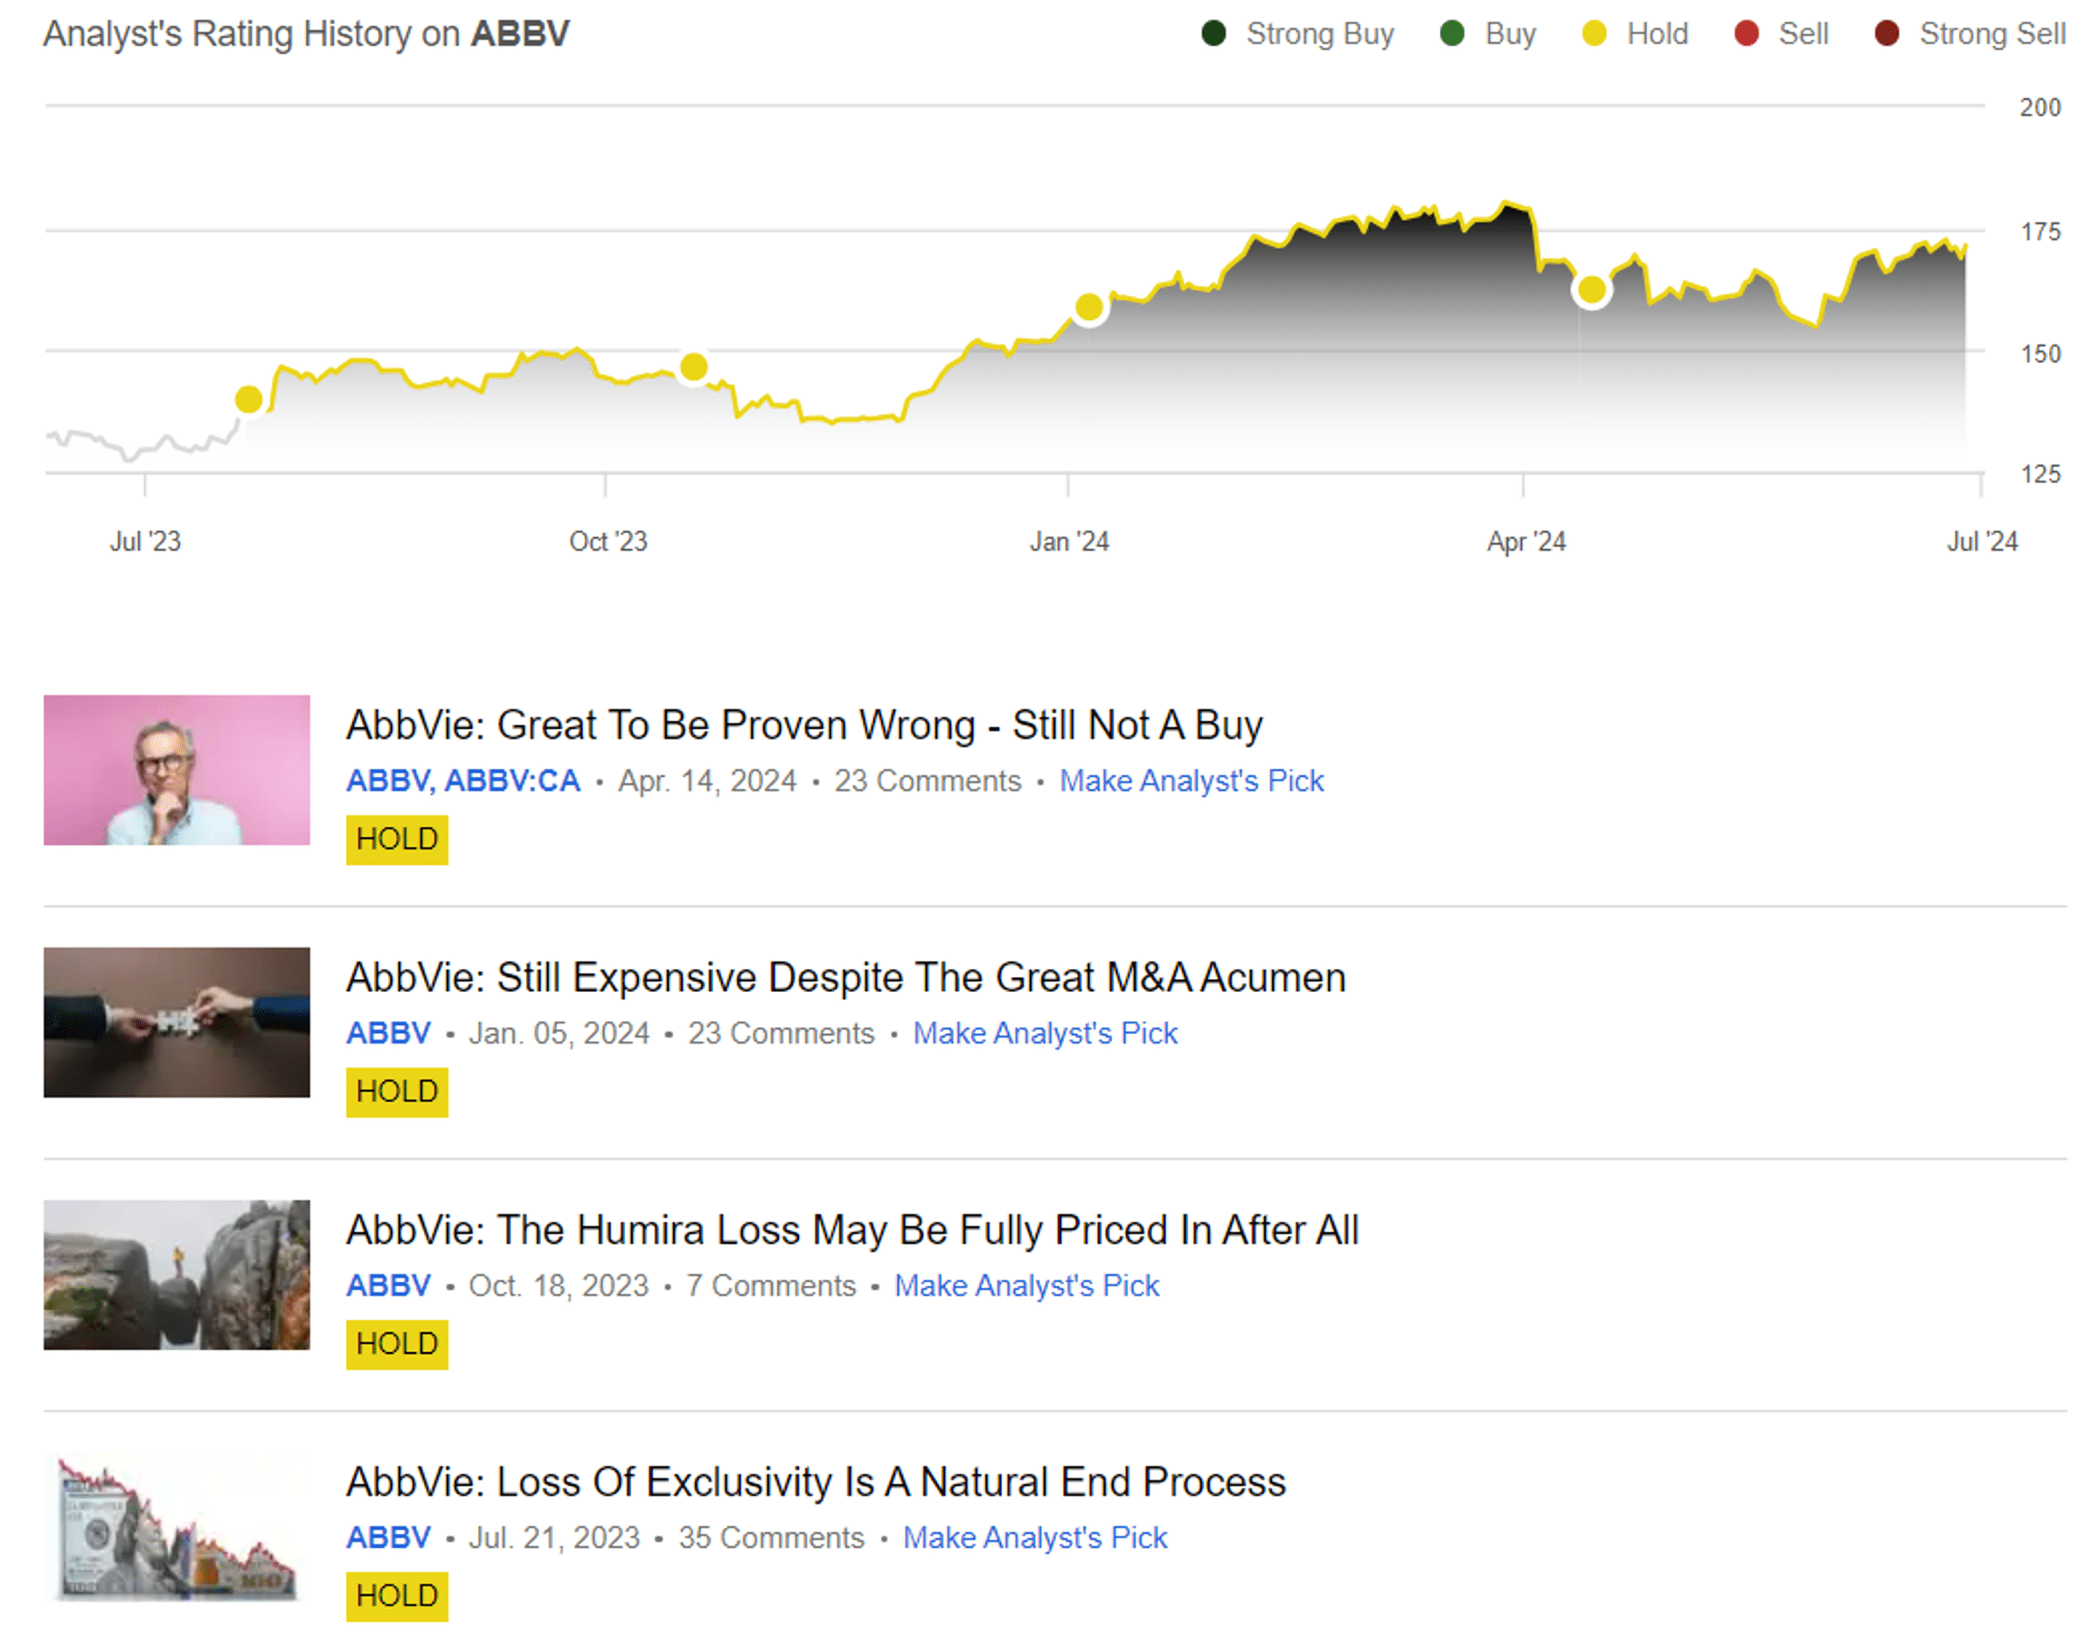
Task: Click the declining dollar chart thumbnail
Action: coord(177,1526)
